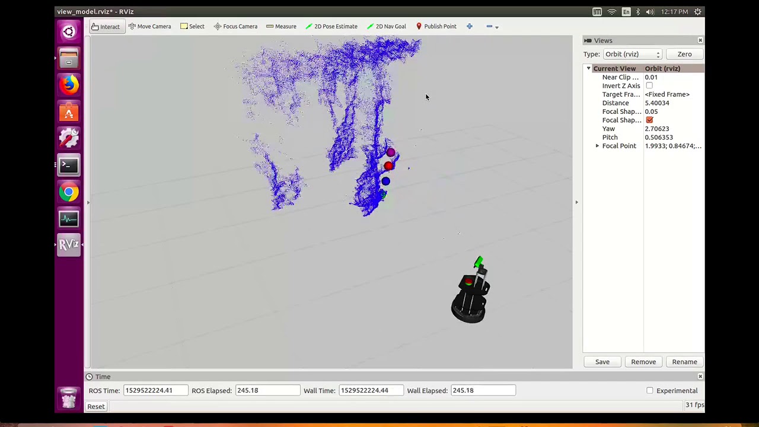Click the blue sphere marker
This screenshot has width=759, height=427.
pos(386,181)
